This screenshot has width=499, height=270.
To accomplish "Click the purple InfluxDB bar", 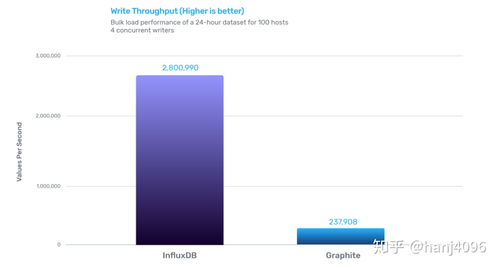I will coord(179,160).
